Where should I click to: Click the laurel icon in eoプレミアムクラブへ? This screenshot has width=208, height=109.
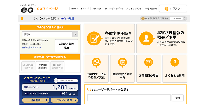pyautogui.click(x=143, y=19)
